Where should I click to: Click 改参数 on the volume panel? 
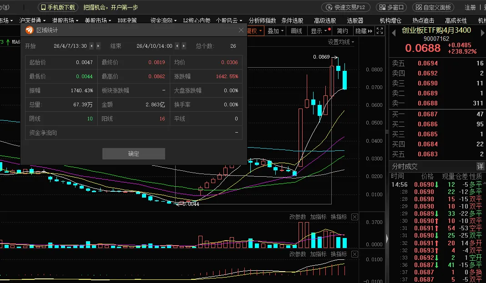pos(298,217)
